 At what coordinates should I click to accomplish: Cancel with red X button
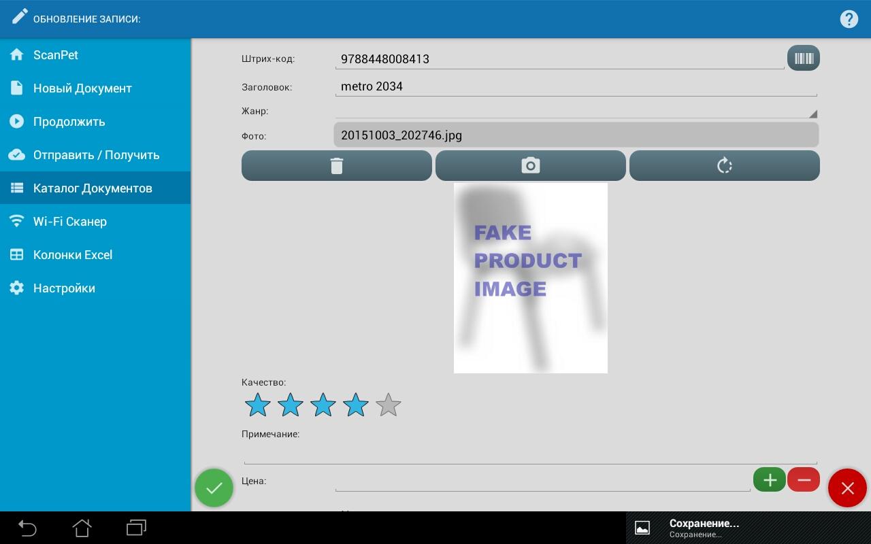847,488
